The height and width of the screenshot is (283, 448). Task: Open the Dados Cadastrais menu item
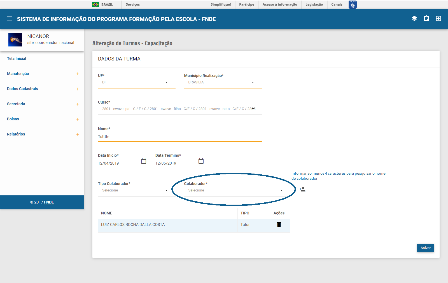pos(22,89)
